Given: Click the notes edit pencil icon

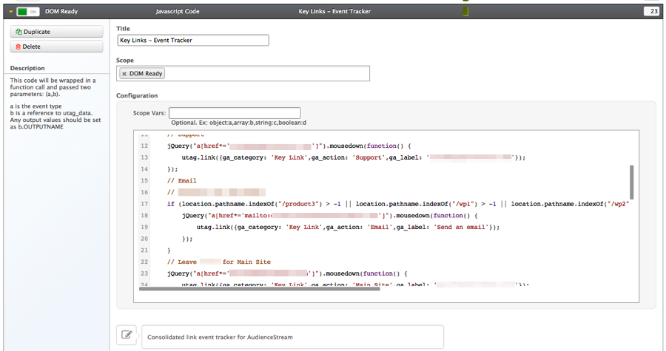Looking at the screenshot, I should [x=127, y=335].
